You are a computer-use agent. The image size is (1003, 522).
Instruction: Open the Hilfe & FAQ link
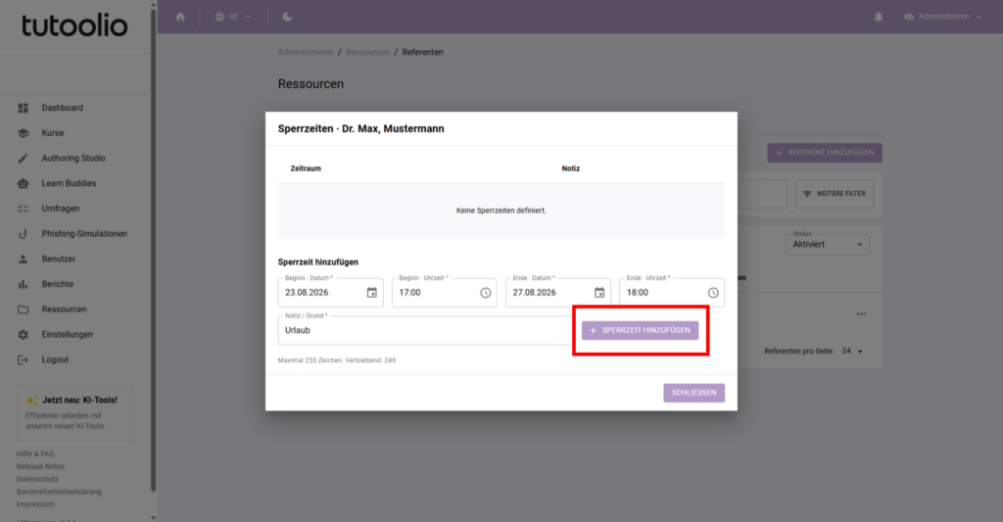click(35, 454)
